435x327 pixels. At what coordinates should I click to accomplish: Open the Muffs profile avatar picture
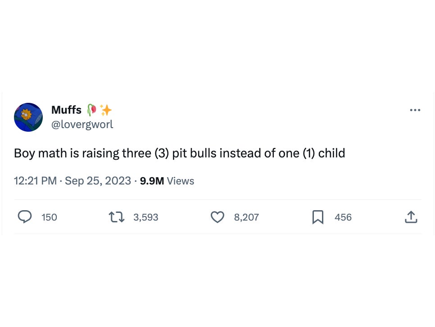(x=28, y=117)
